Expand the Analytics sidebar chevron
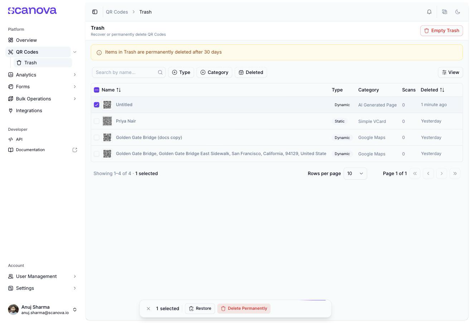The height and width of the screenshot is (323, 471). [x=75, y=75]
